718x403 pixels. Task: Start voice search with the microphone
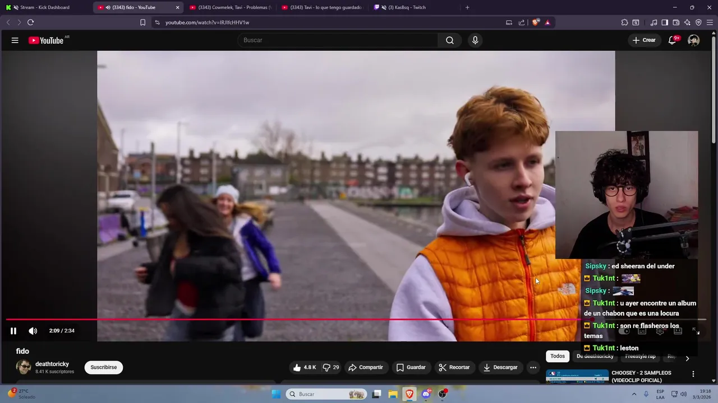coord(475,40)
